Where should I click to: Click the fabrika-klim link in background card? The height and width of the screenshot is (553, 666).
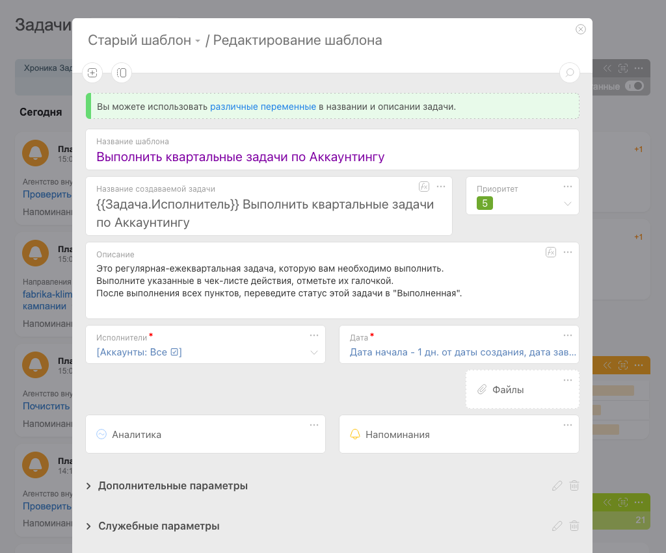coord(47,294)
